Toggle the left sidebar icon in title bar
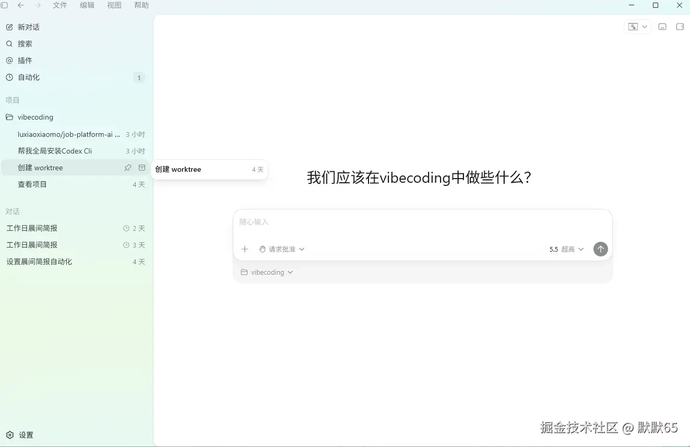The height and width of the screenshot is (447, 690). [4, 5]
